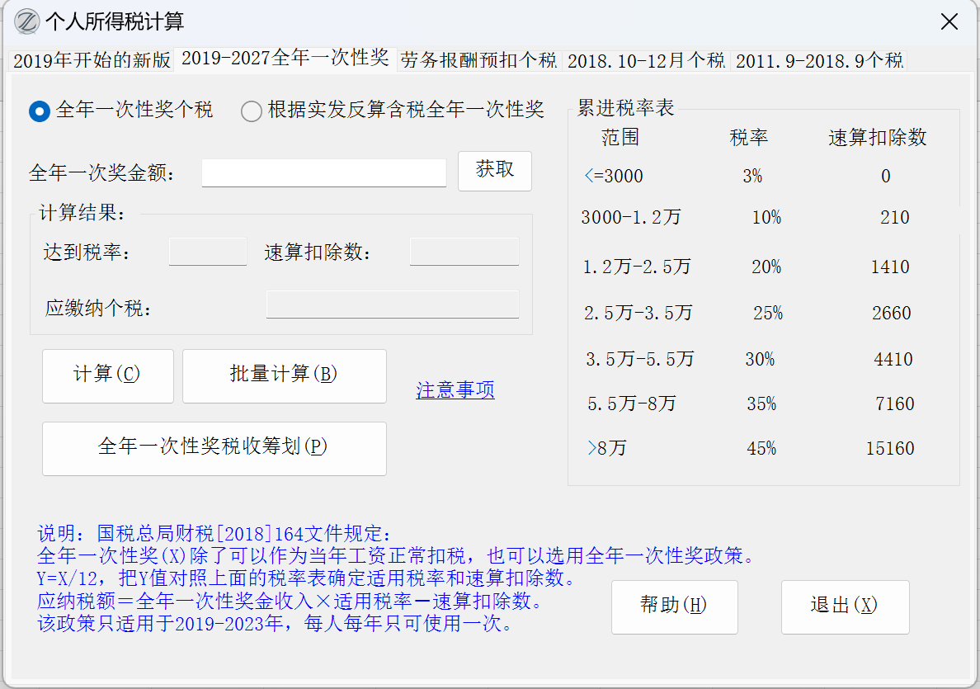Open the 2018.10-12月个税 tab
Image resolution: width=980 pixels, height=689 pixels.
click(x=646, y=60)
